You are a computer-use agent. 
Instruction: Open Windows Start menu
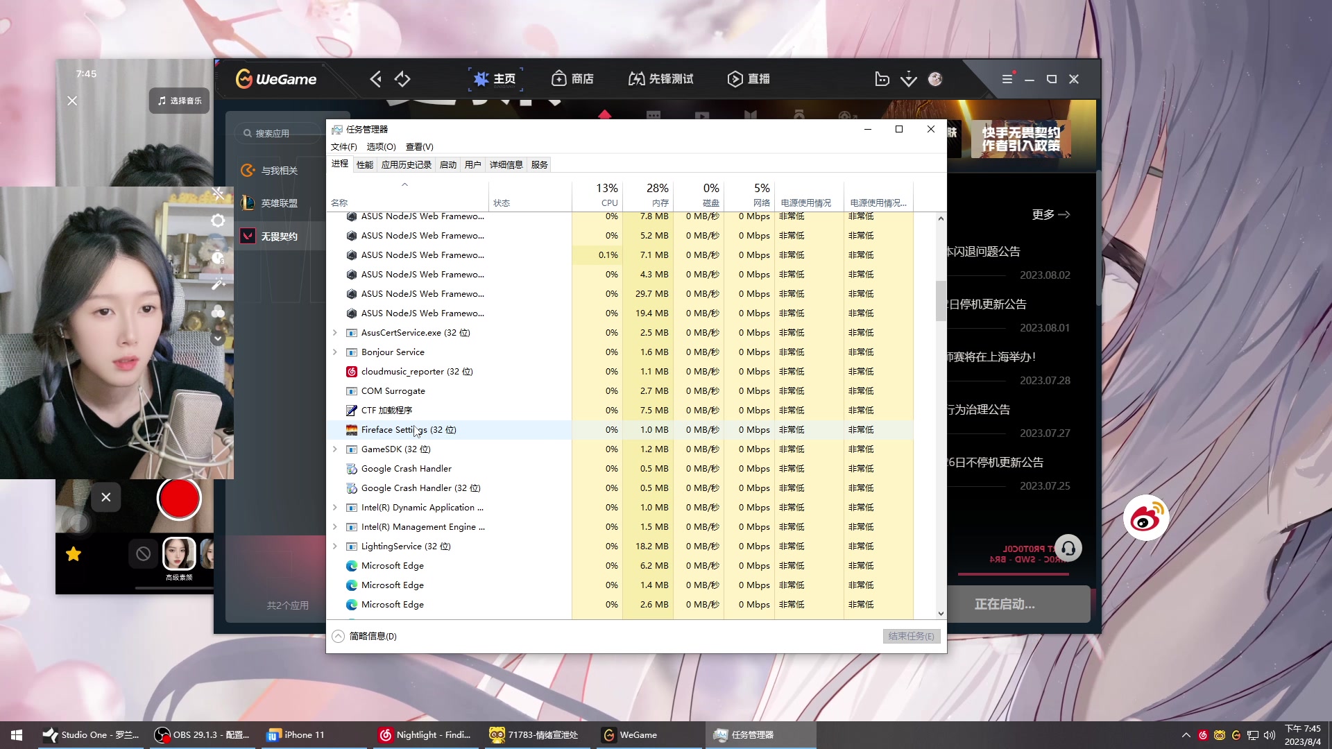(x=17, y=735)
